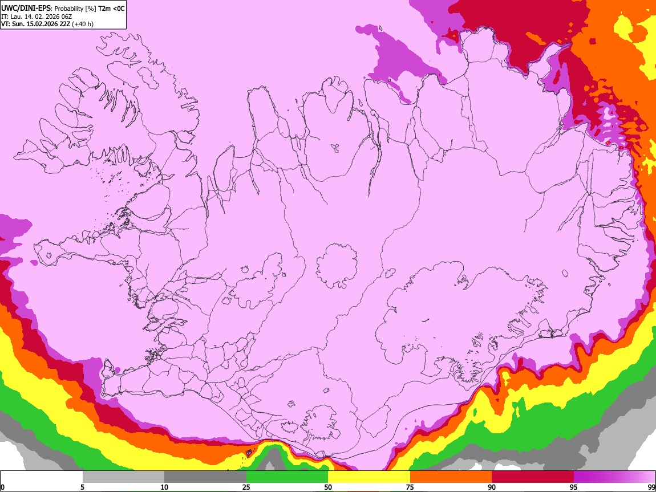Click the legend label '25'
Viewport: 656px width, 492px height.
(246, 487)
